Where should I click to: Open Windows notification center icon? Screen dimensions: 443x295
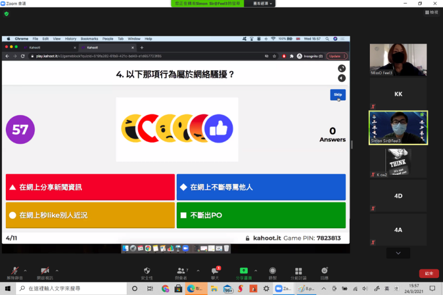point(432,289)
